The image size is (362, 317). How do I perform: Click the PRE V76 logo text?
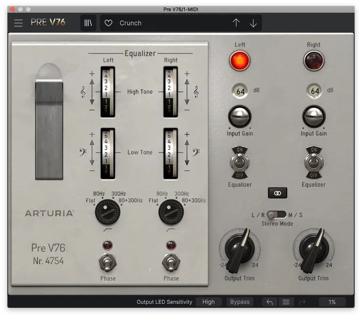click(x=48, y=22)
